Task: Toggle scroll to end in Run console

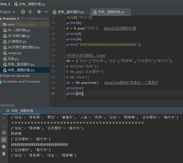Action: [4, 139]
